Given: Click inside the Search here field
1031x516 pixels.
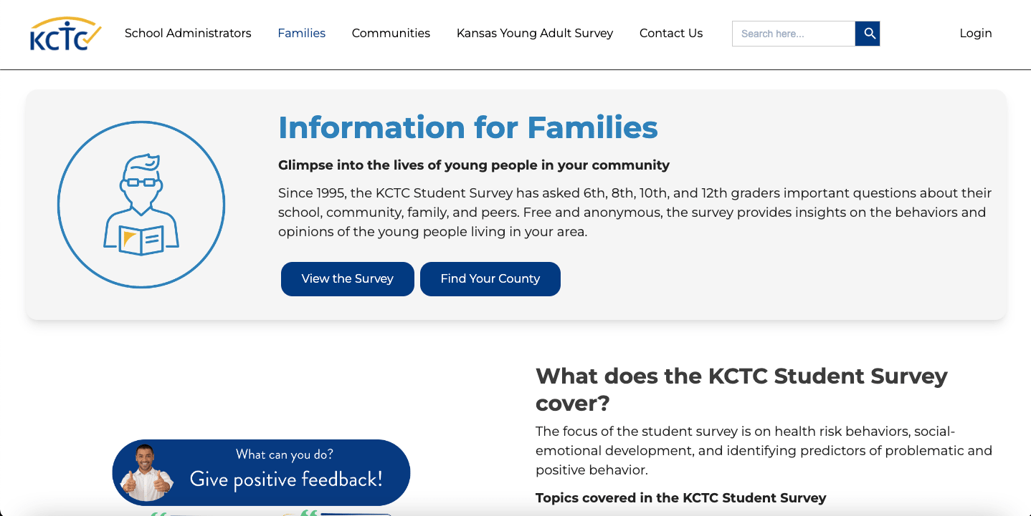Looking at the screenshot, I should [792, 33].
